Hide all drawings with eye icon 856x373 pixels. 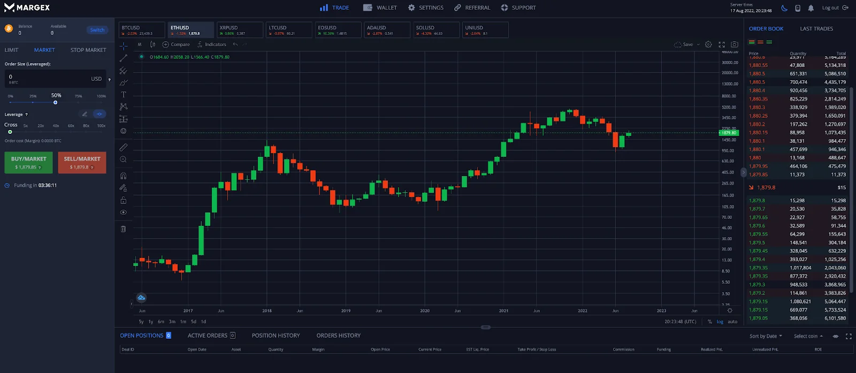pyautogui.click(x=124, y=212)
